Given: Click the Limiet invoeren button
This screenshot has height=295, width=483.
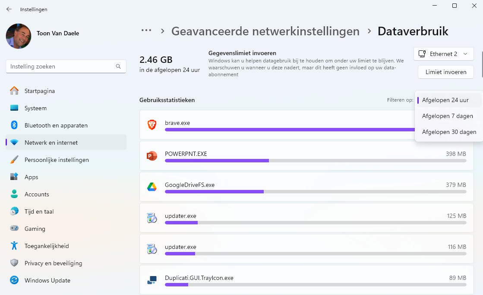Looking at the screenshot, I should click(445, 72).
